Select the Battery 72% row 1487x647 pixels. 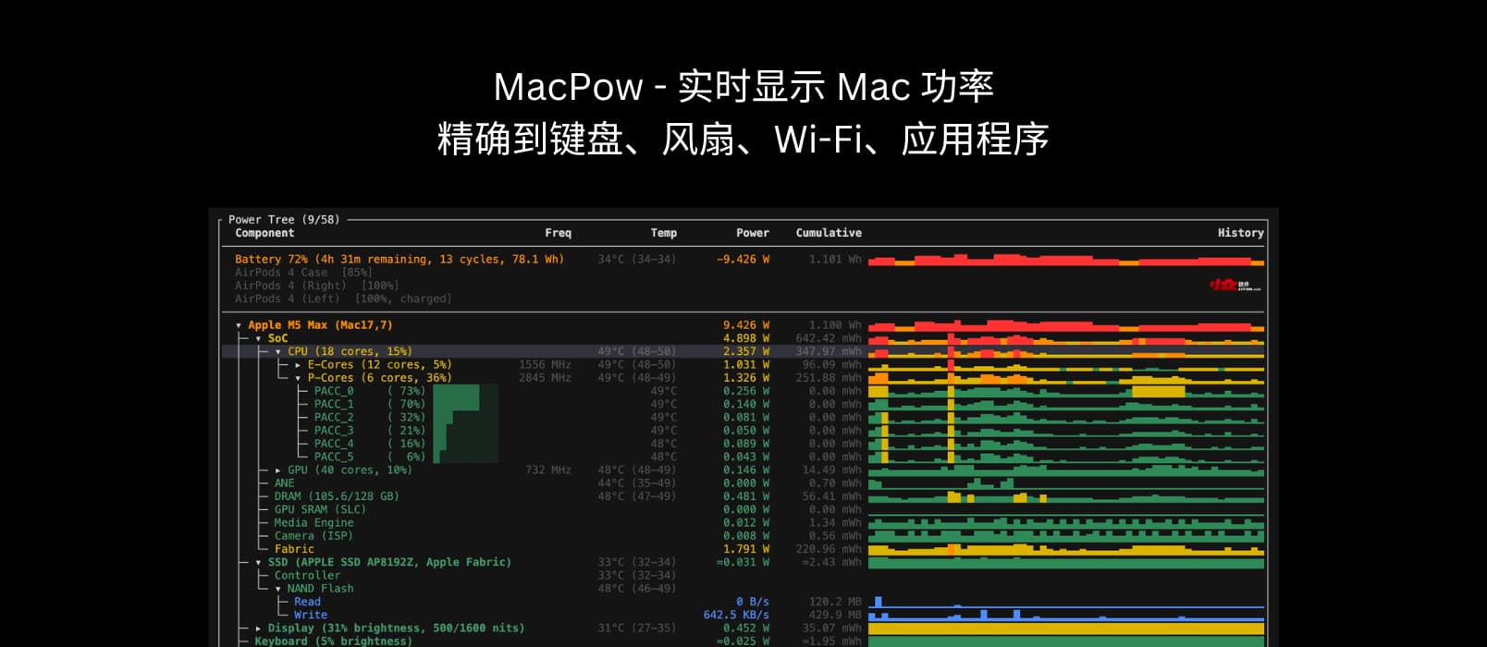[399, 260]
